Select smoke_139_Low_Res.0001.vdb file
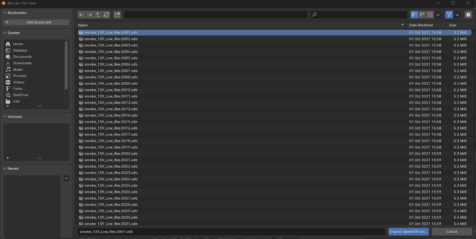This screenshot has width=476, height=239. [275, 33]
